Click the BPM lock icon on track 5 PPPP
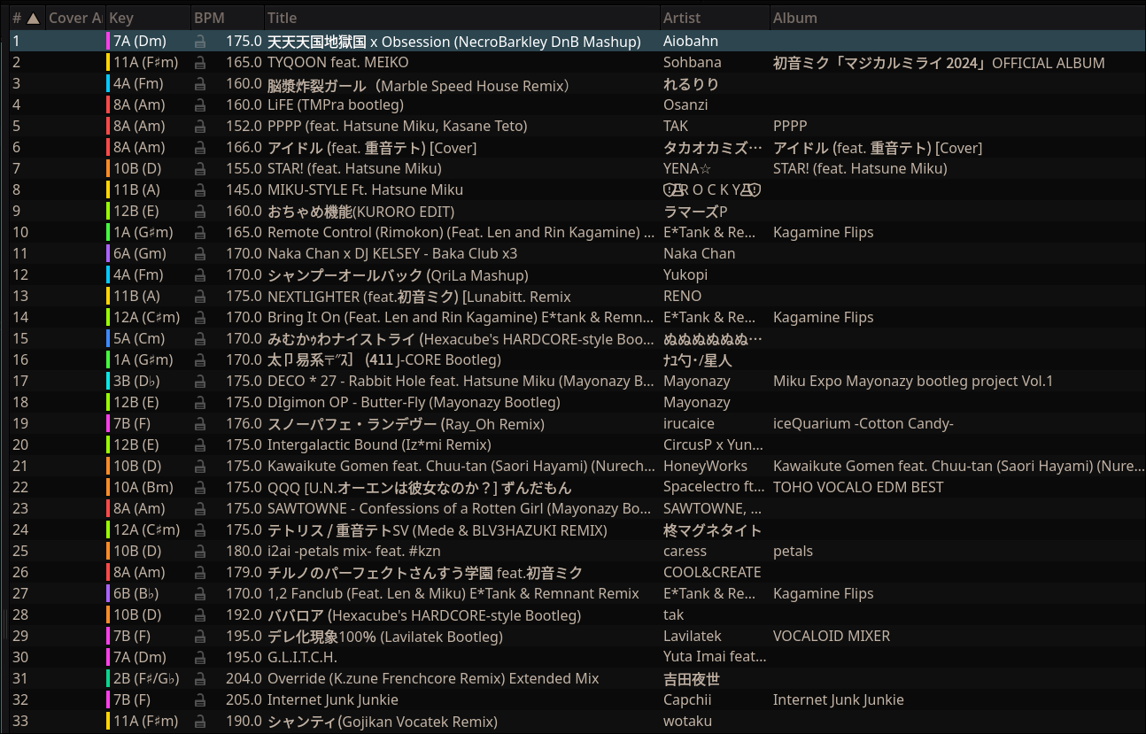 tap(200, 127)
